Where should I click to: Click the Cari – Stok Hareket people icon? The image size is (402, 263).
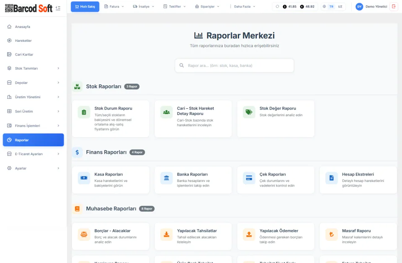[166, 112]
